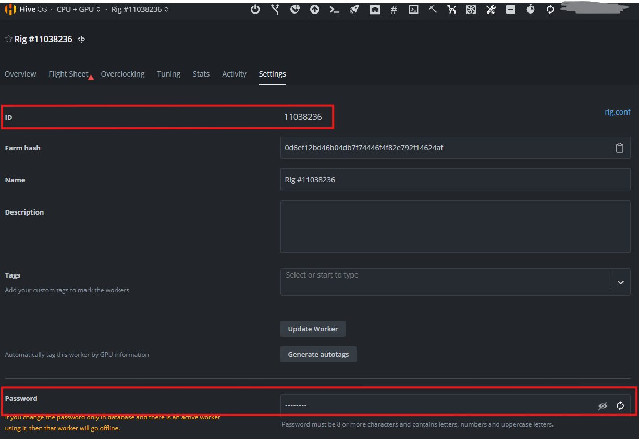Open the rig.conf link
Viewport: 639px width, 439px height.
(x=618, y=111)
